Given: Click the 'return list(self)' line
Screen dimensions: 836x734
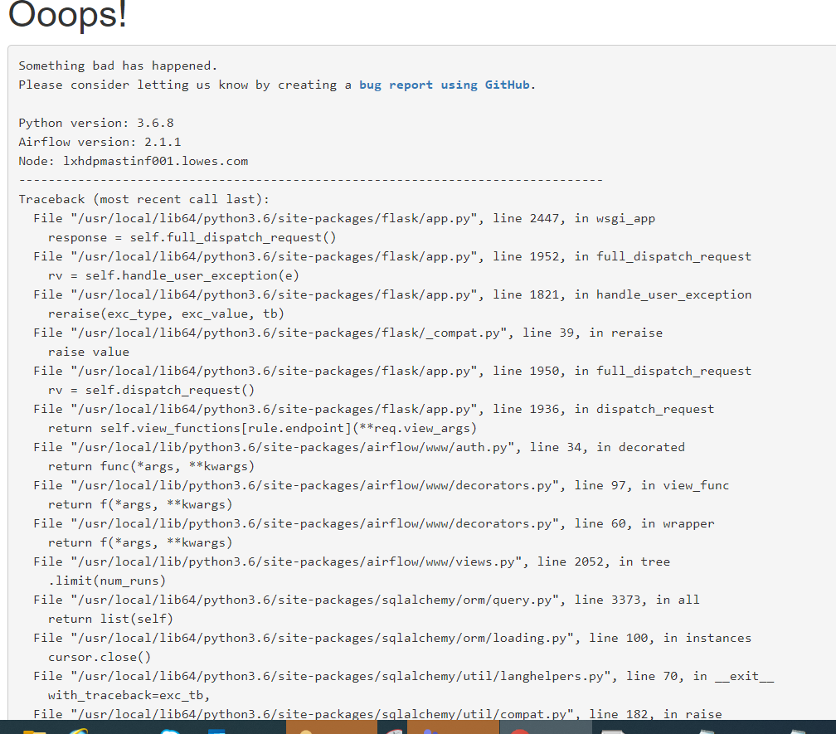Looking at the screenshot, I should pos(110,620).
